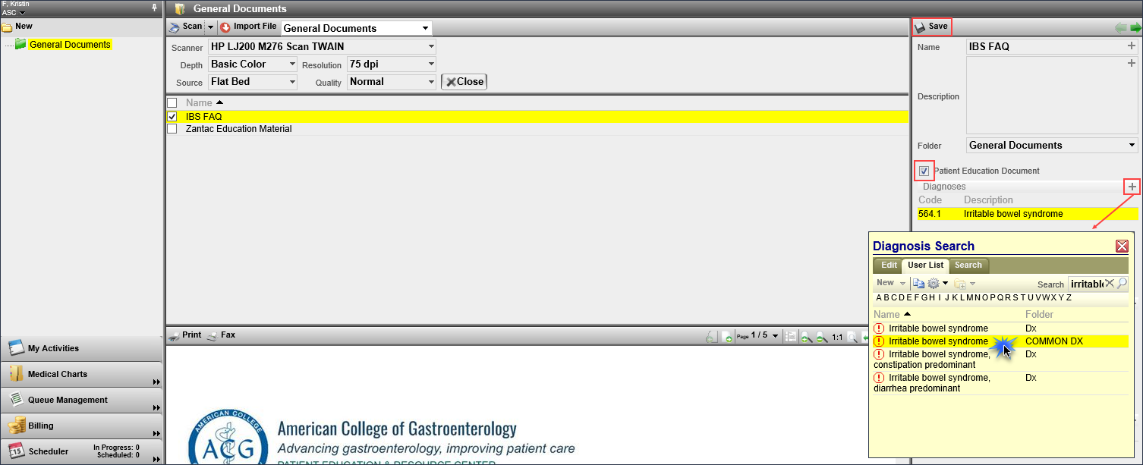Toggle the Patient Education Document checkbox
The height and width of the screenshot is (465, 1143).
tap(924, 171)
